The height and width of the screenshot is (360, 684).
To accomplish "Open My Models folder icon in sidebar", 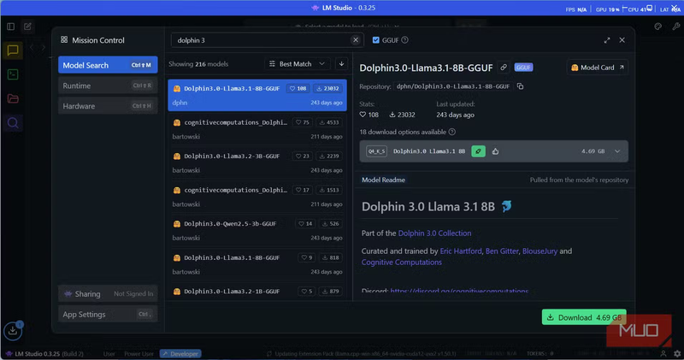I will (13, 98).
